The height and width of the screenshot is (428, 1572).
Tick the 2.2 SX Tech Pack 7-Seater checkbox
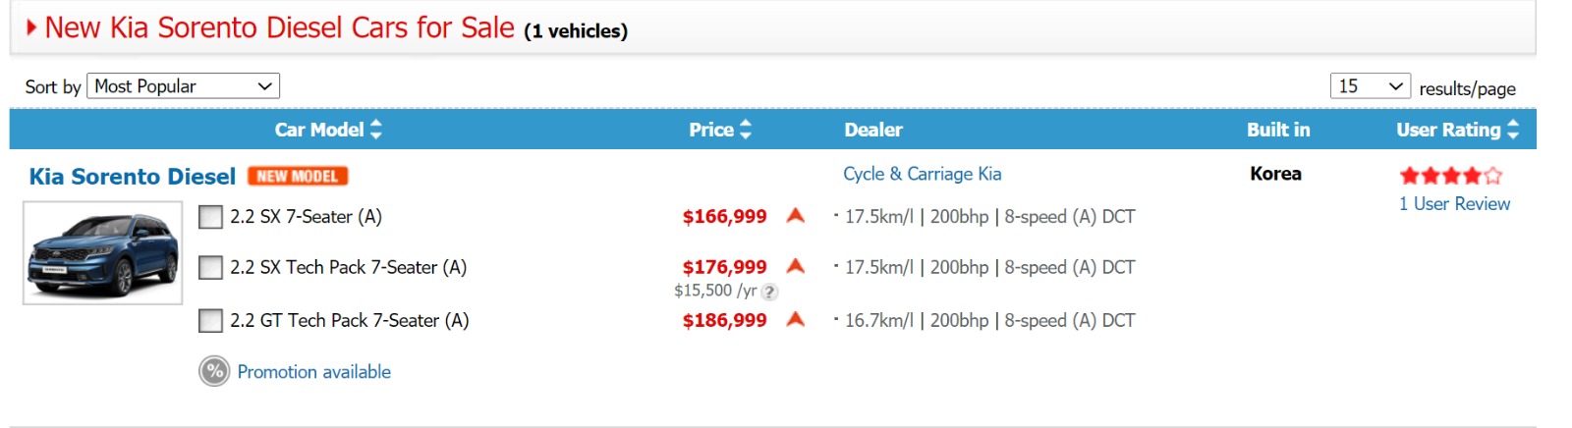(x=210, y=267)
